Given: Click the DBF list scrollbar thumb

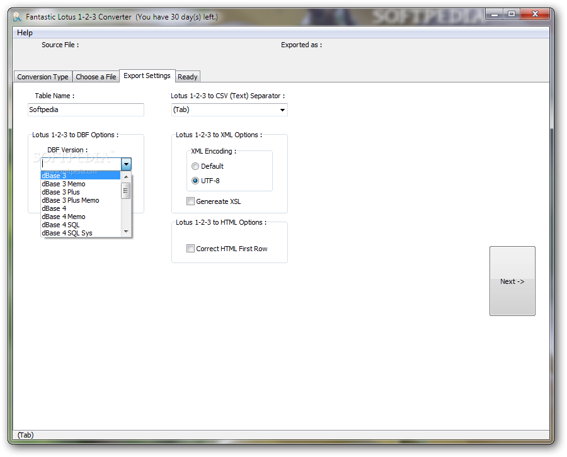Looking at the screenshot, I should pyautogui.click(x=126, y=190).
